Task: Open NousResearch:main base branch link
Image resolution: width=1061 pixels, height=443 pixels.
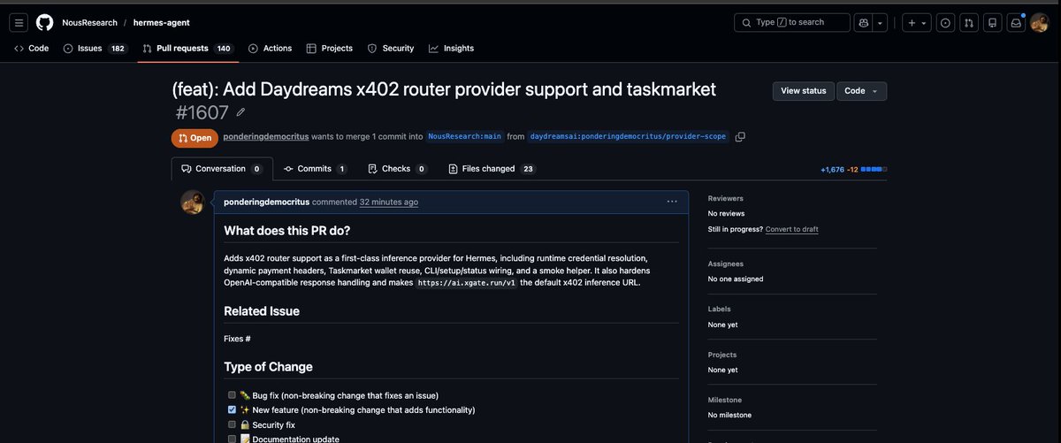Action: point(464,137)
